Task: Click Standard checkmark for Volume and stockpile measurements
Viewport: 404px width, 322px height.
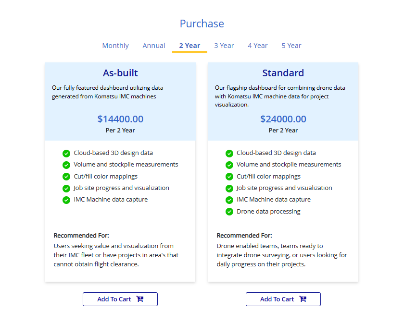Action: pos(229,165)
